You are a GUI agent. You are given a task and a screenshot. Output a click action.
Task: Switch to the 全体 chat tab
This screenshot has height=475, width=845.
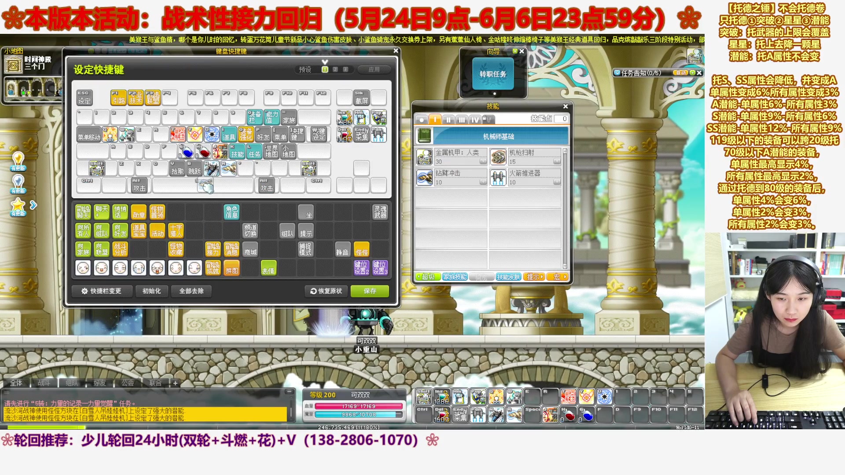(x=16, y=383)
